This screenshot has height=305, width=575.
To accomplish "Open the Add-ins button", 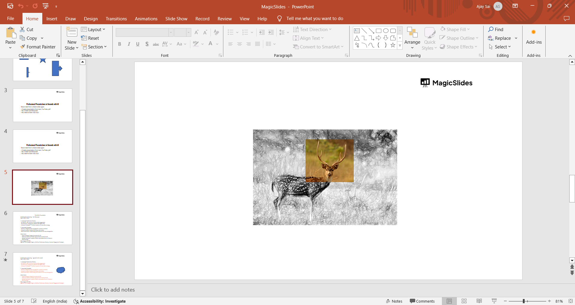I will coord(534,37).
